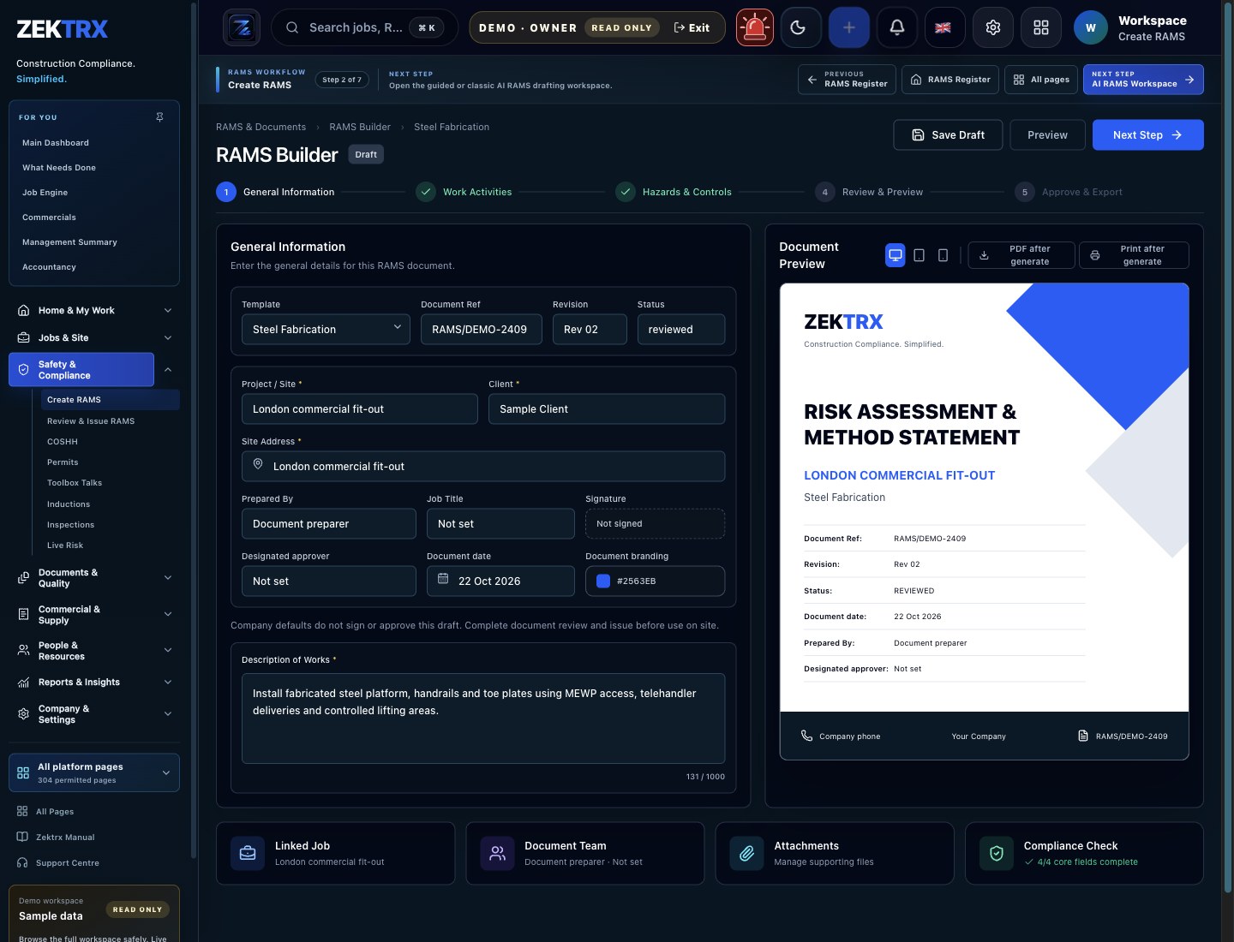Go to the Work Activities step

pos(464,192)
